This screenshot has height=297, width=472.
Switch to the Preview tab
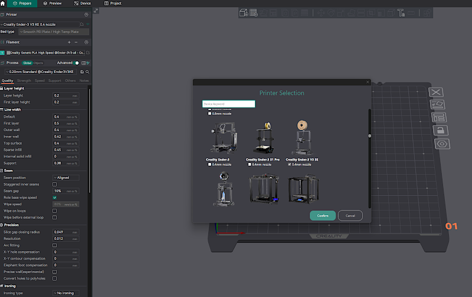pyautogui.click(x=53, y=4)
